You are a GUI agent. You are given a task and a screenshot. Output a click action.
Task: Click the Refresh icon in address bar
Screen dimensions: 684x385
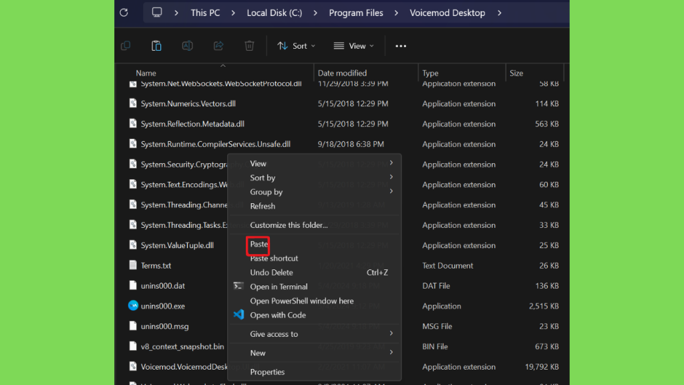[x=124, y=13]
